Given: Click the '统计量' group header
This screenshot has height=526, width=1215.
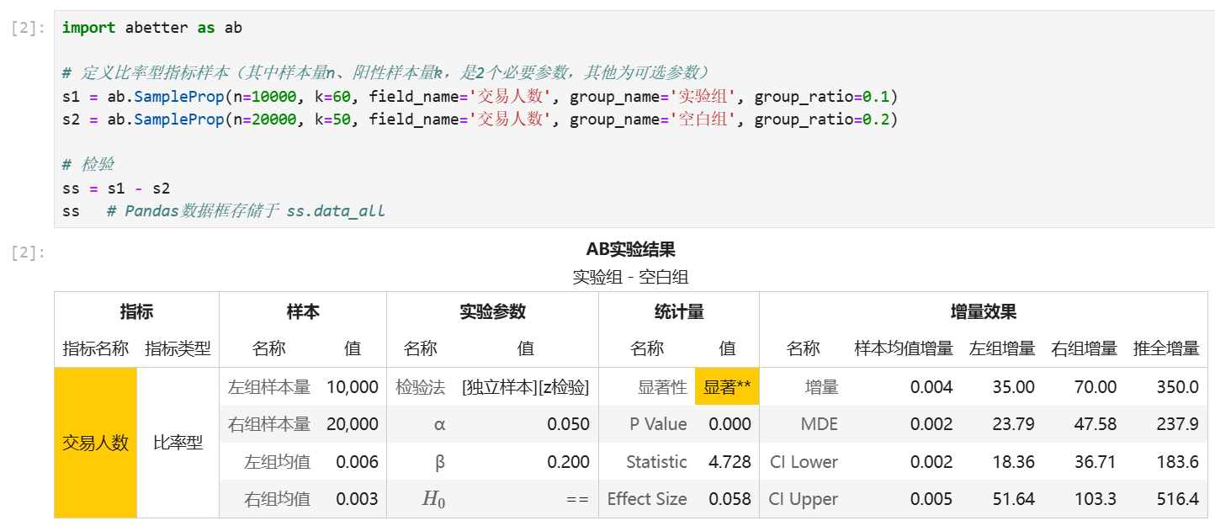Looking at the screenshot, I should (x=679, y=311).
